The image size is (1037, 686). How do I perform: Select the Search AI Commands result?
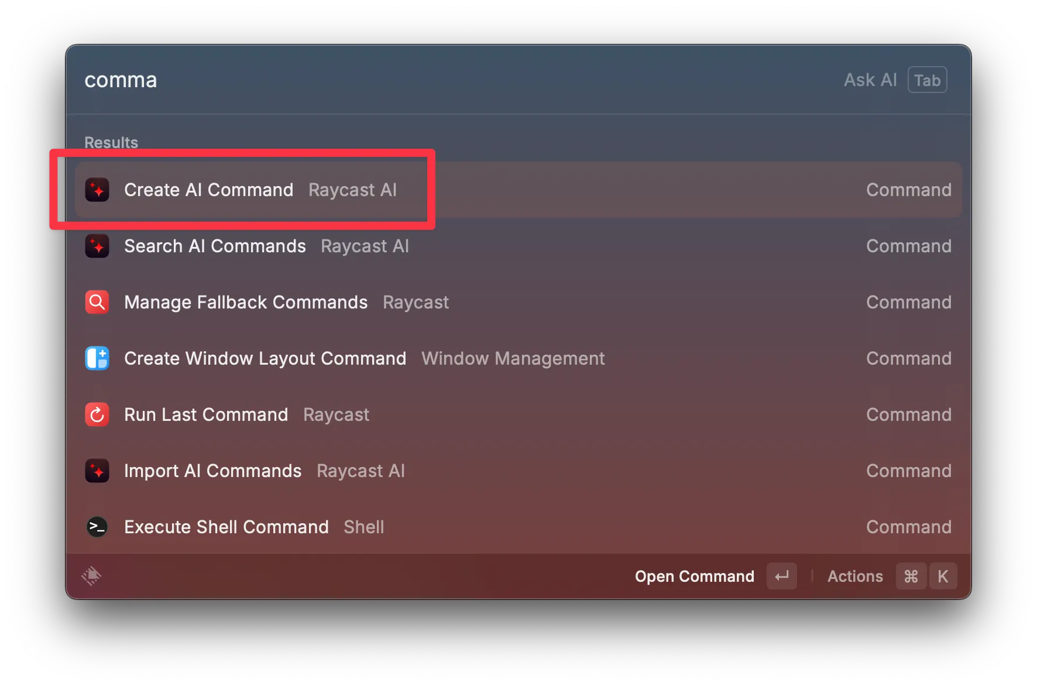(518, 246)
